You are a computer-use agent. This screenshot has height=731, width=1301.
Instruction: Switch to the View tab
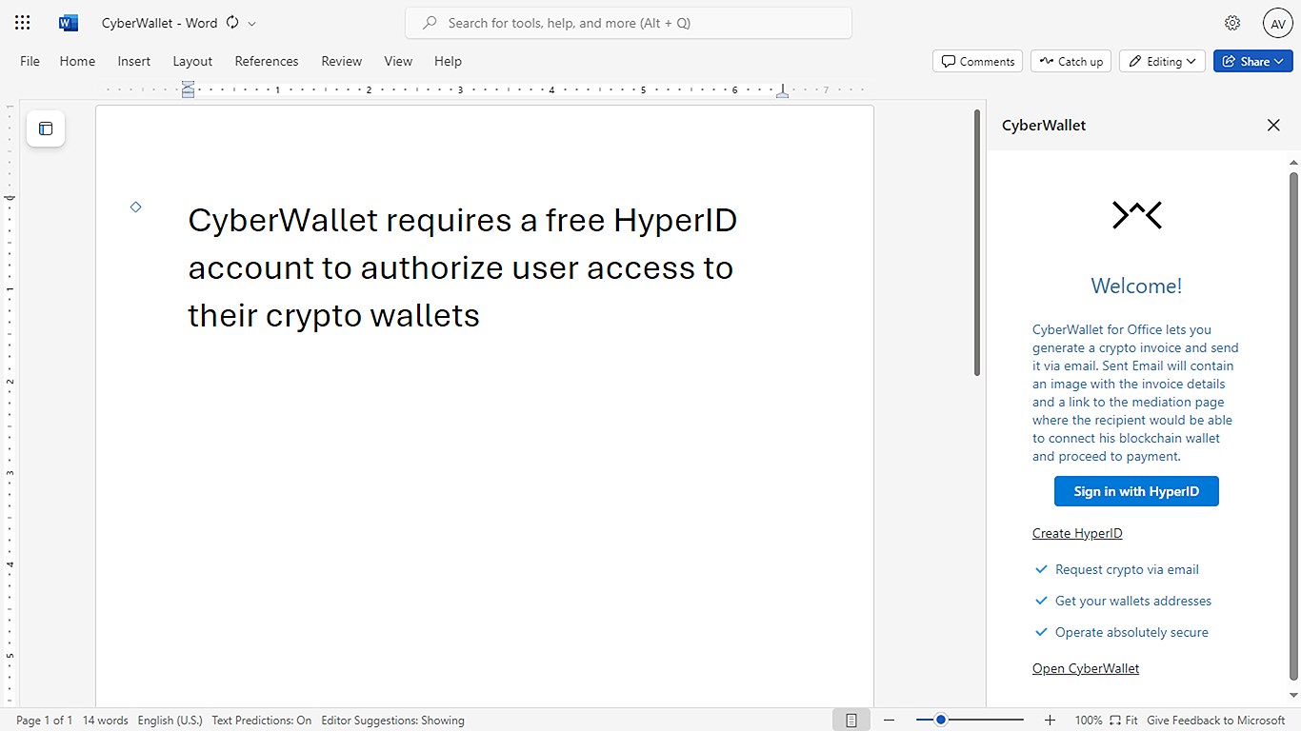pyautogui.click(x=398, y=61)
